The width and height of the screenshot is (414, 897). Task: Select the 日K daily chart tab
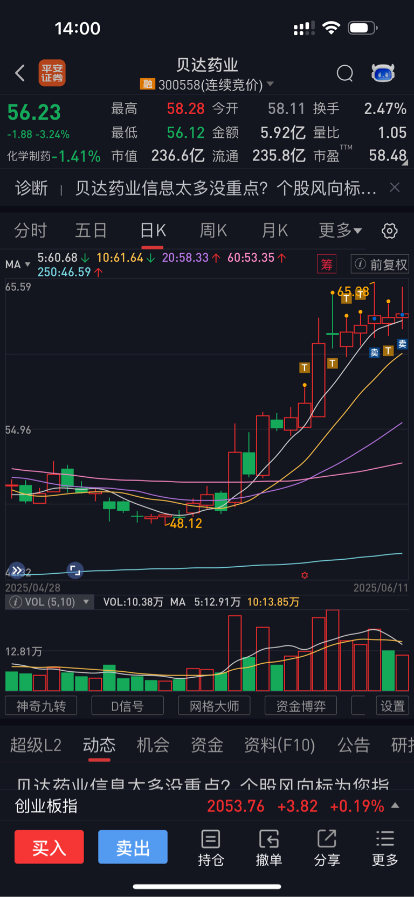point(153,231)
